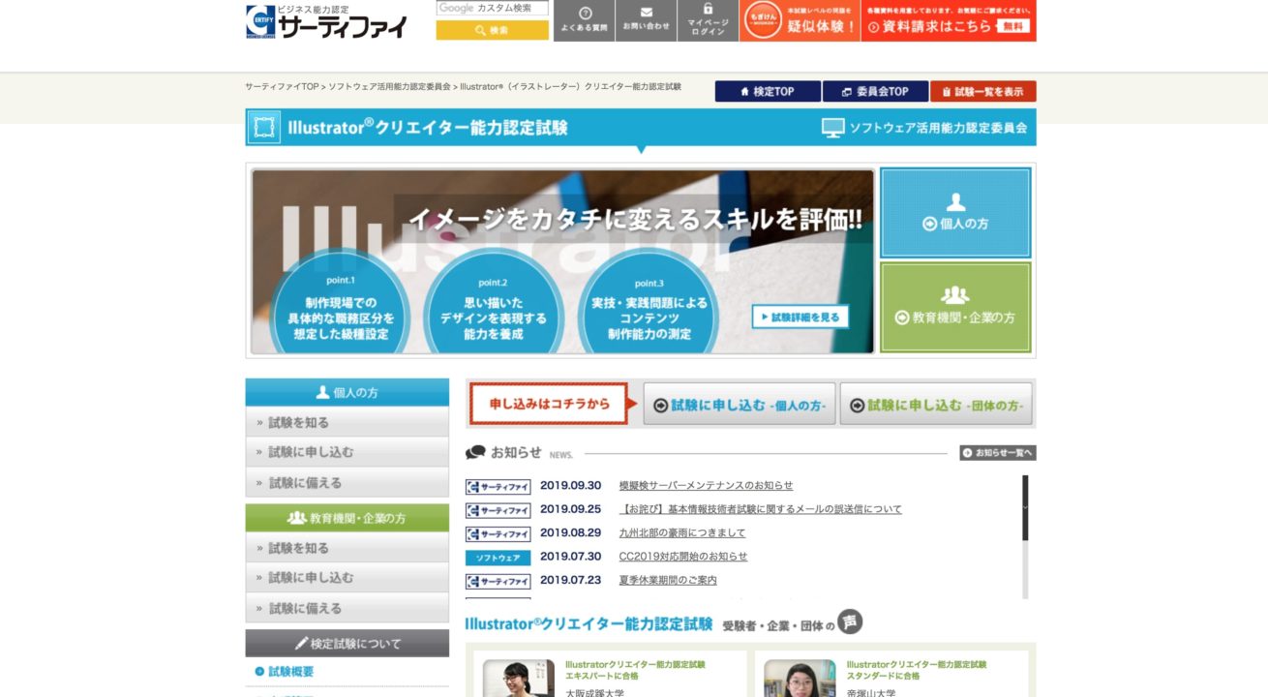The width and height of the screenshot is (1268, 697).
Task: Click the monitor icon beside ソフトウェア活用能力認定委員会
Action: point(832,128)
